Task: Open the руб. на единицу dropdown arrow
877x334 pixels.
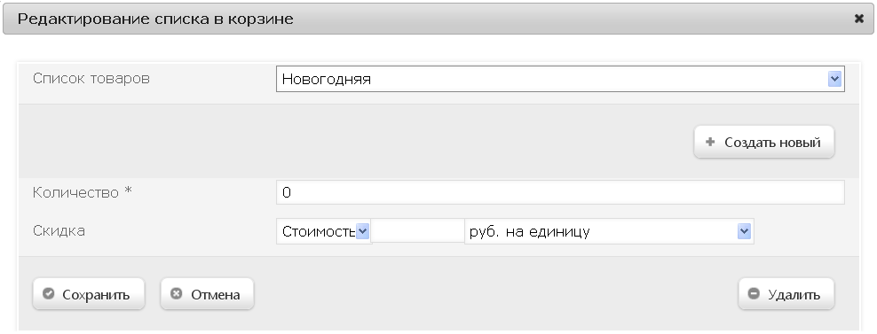Action: (744, 231)
